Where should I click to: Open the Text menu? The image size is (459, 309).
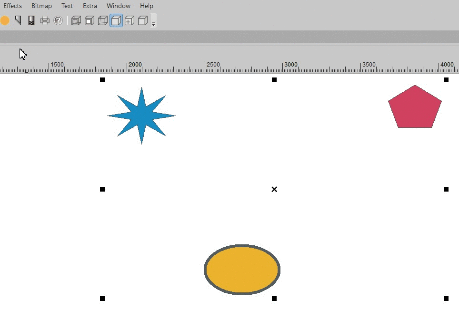pyautogui.click(x=67, y=6)
